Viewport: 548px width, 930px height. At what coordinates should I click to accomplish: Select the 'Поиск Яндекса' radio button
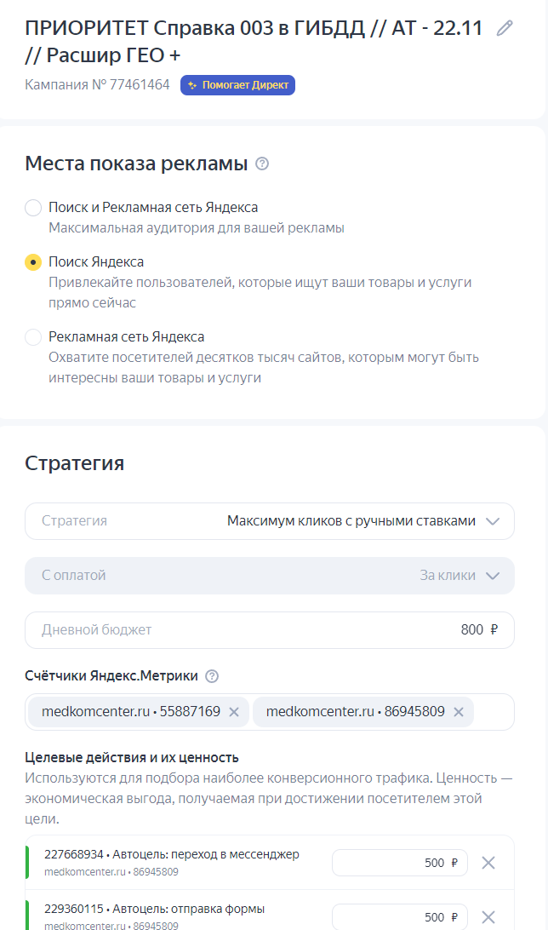[32, 261]
